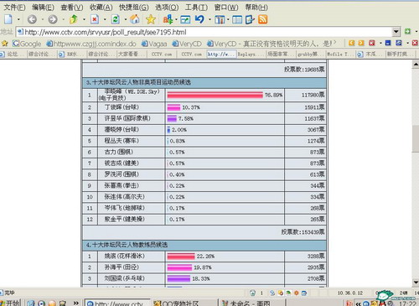Click the column layout icon

tap(220, 19)
